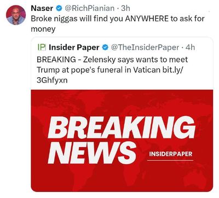Click the @TheInsiderPaper handle
Viewport: 219px width, 198px height.
[x=145, y=48]
